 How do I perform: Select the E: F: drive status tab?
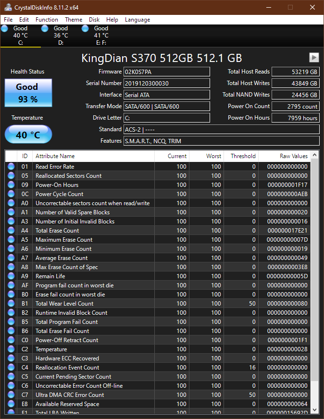pos(101,36)
